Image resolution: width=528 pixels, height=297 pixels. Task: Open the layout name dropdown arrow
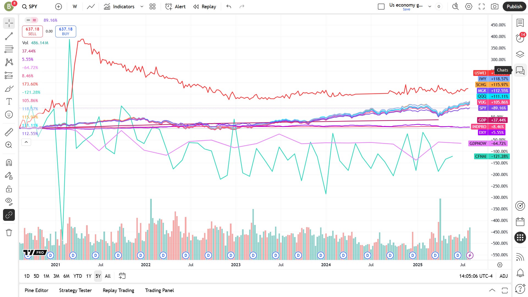pyautogui.click(x=430, y=7)
